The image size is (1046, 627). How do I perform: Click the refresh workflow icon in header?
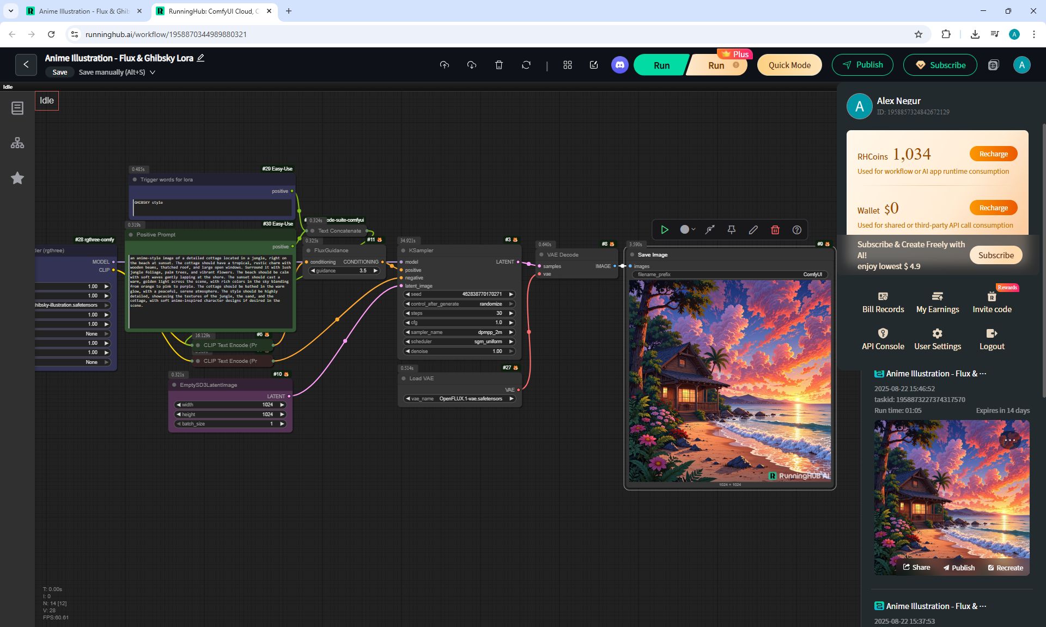[x=526, y=65]
